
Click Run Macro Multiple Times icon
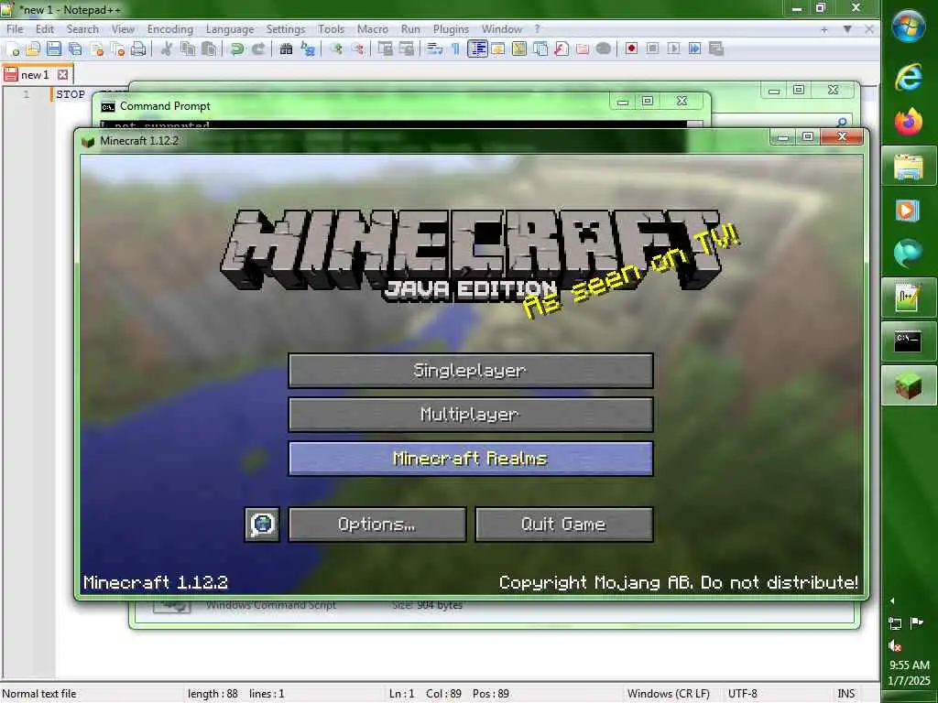[694, 49]
